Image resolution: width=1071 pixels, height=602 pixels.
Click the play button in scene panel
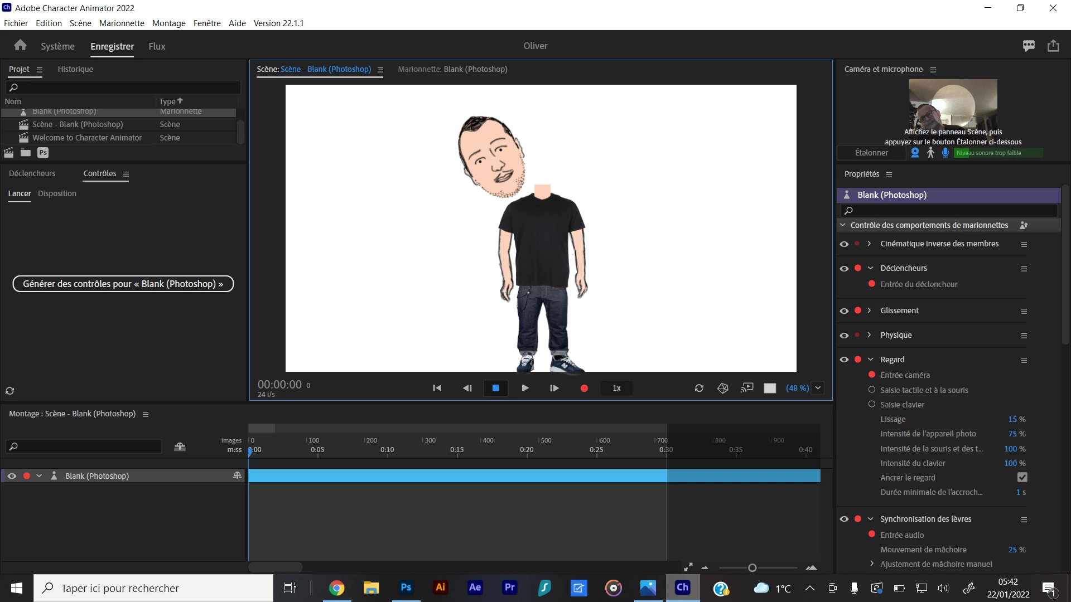pyautogui.click(x=525, y=388)
